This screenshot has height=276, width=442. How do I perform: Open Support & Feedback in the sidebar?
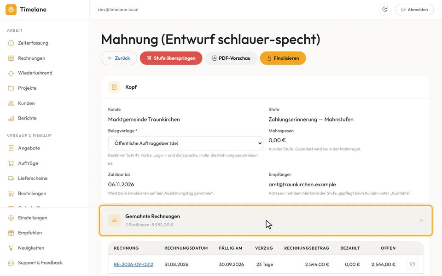[40, 263]
